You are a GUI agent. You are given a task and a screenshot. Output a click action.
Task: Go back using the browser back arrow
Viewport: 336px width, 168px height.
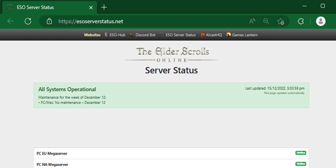pyautogui.click(x=10, y=21)
